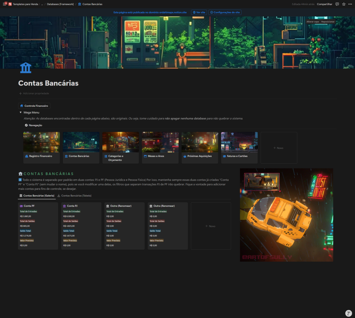Open the Categorias e Orçamento card
355x318 pixels.
pos(121,148)
